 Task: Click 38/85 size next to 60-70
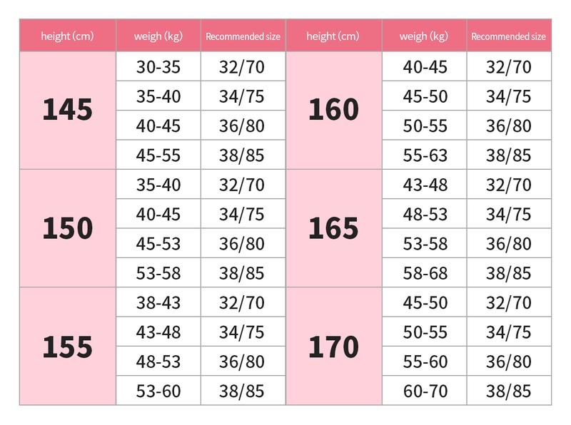(509, 391)
